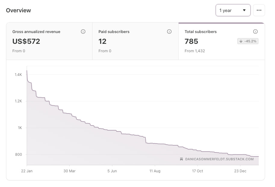Select the Gross annualized revenue tab

pos(49,41)
